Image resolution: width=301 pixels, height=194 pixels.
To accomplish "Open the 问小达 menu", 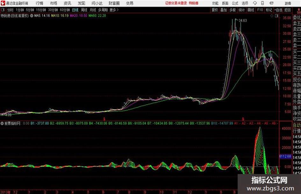I will [x=97, y=3].
